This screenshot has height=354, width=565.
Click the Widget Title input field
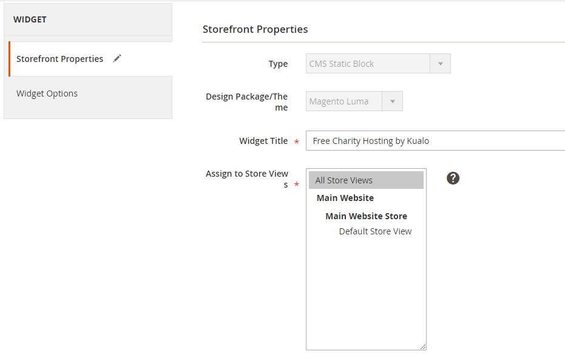pyautogui.click(x=435, y=141)
